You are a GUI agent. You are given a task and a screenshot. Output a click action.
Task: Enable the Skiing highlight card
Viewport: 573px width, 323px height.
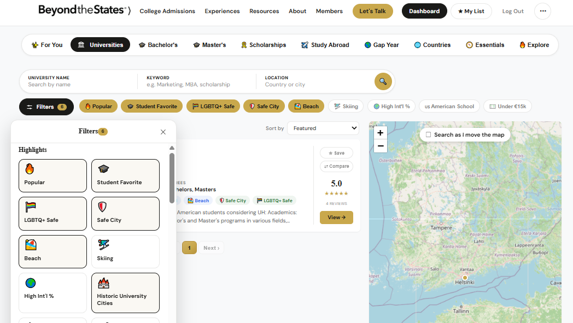tap(125, 252)
